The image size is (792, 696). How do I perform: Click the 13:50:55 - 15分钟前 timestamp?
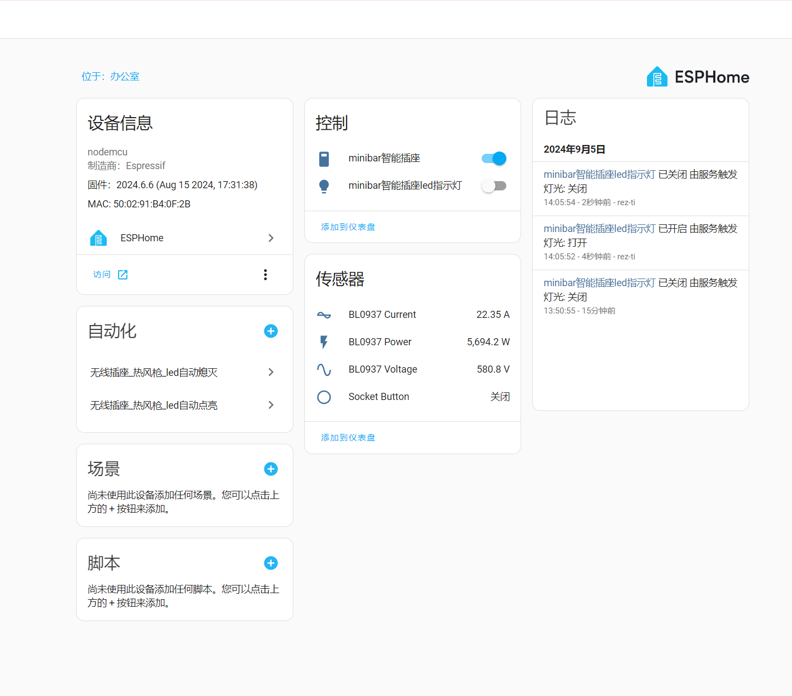point(580,311)
